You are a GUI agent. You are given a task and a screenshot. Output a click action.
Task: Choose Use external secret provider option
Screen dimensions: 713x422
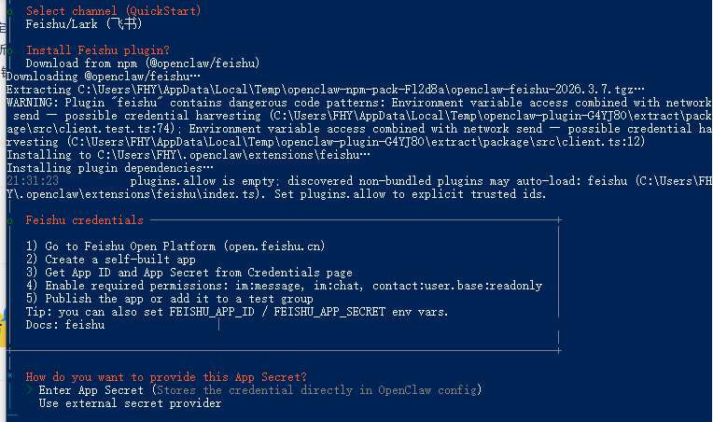coord(130,403)
